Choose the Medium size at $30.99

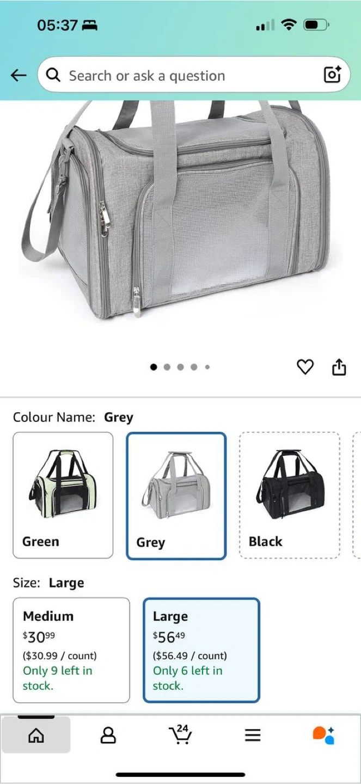[x=71, y=650]
